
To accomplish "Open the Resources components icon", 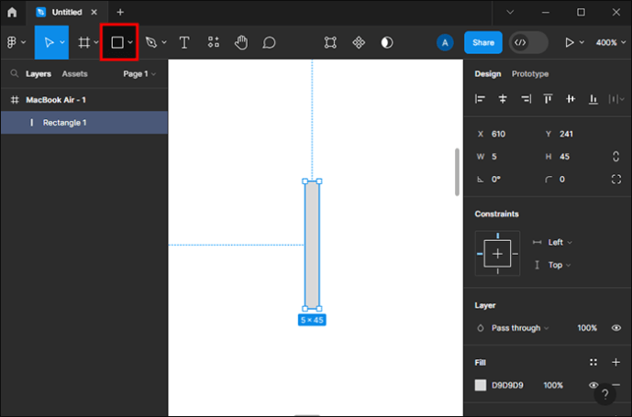I will pyautogui.click(x=213, y=42).
